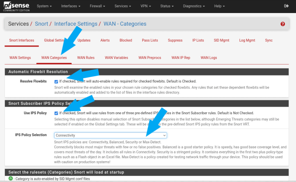Screen dimensions: 296x182
Task: Open the Interfaces menu
Action: pyautogui.click(x=71, y=6)
